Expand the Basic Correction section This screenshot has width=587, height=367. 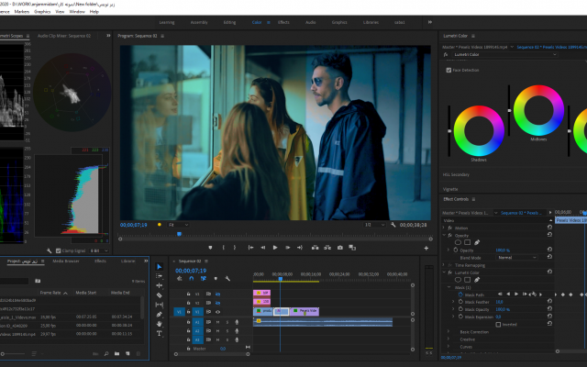(x=449, y=332)
